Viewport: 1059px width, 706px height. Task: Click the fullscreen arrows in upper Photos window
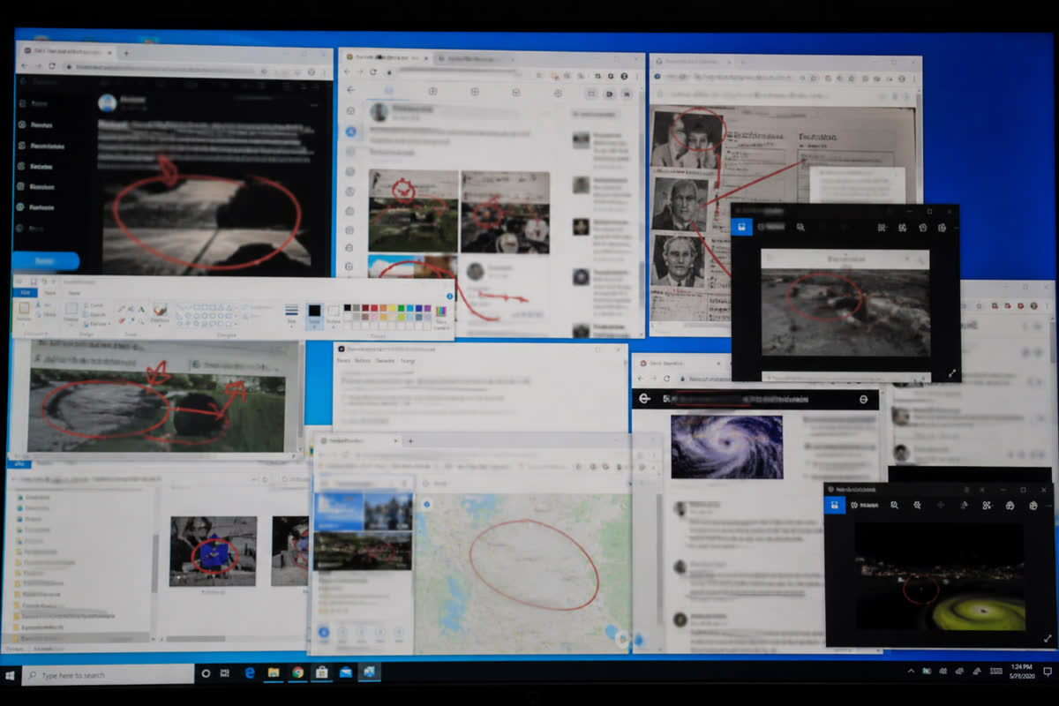pyautogui.click(x=952, y=373)
